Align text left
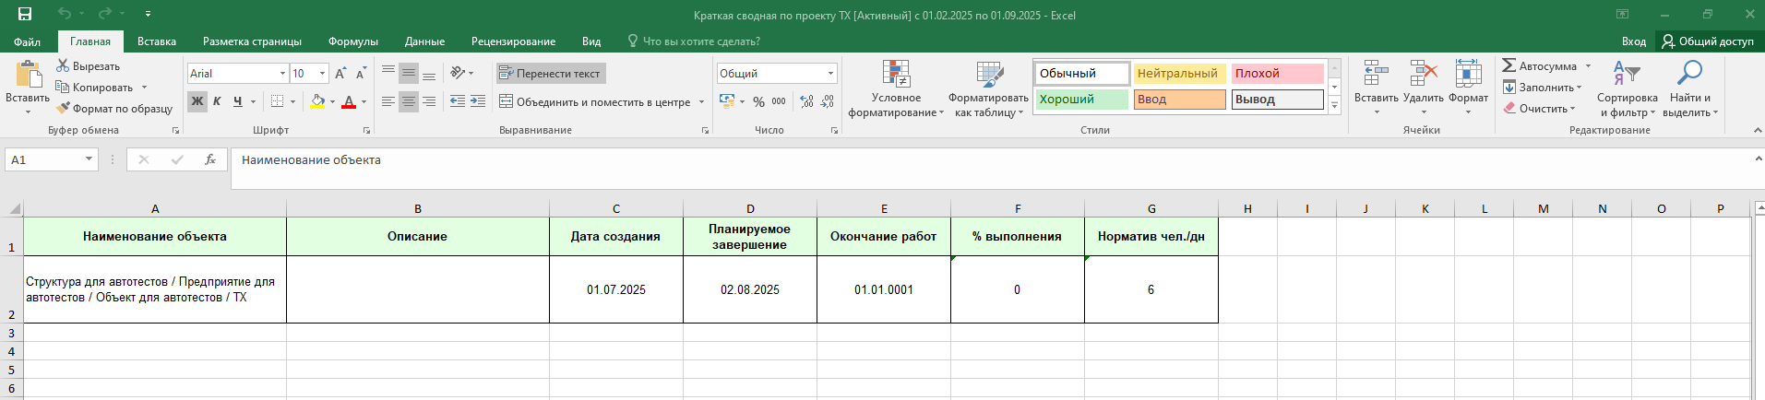The image size is (1765, 400). [x=388, y=101]
